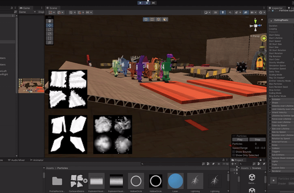Toggle scene visibility crossed-eye icon
This screenshot has width=294, height=193.
point(245,13)
